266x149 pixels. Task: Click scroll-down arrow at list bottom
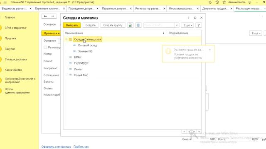point(199,132)
